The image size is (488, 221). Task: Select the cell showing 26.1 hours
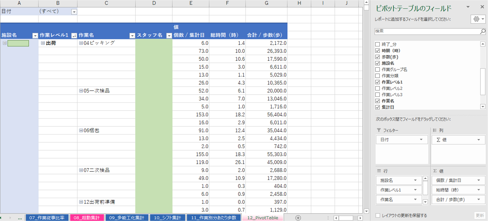tap(227, 162)
